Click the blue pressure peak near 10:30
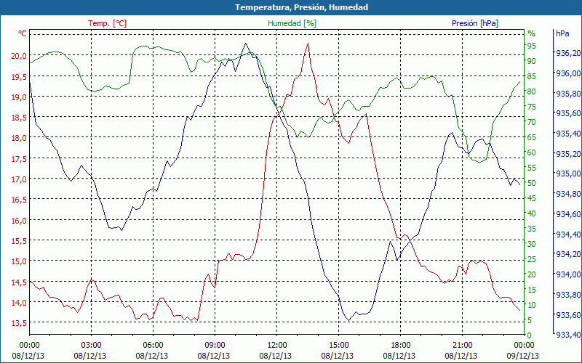Viewport: 582px width, 363px height. 245,44
